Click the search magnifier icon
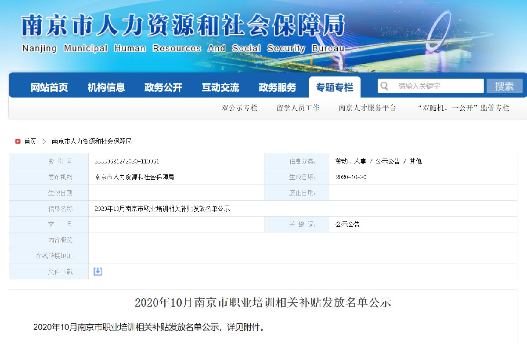Viewport: 527px width, 344px height. tap(384, 86)
